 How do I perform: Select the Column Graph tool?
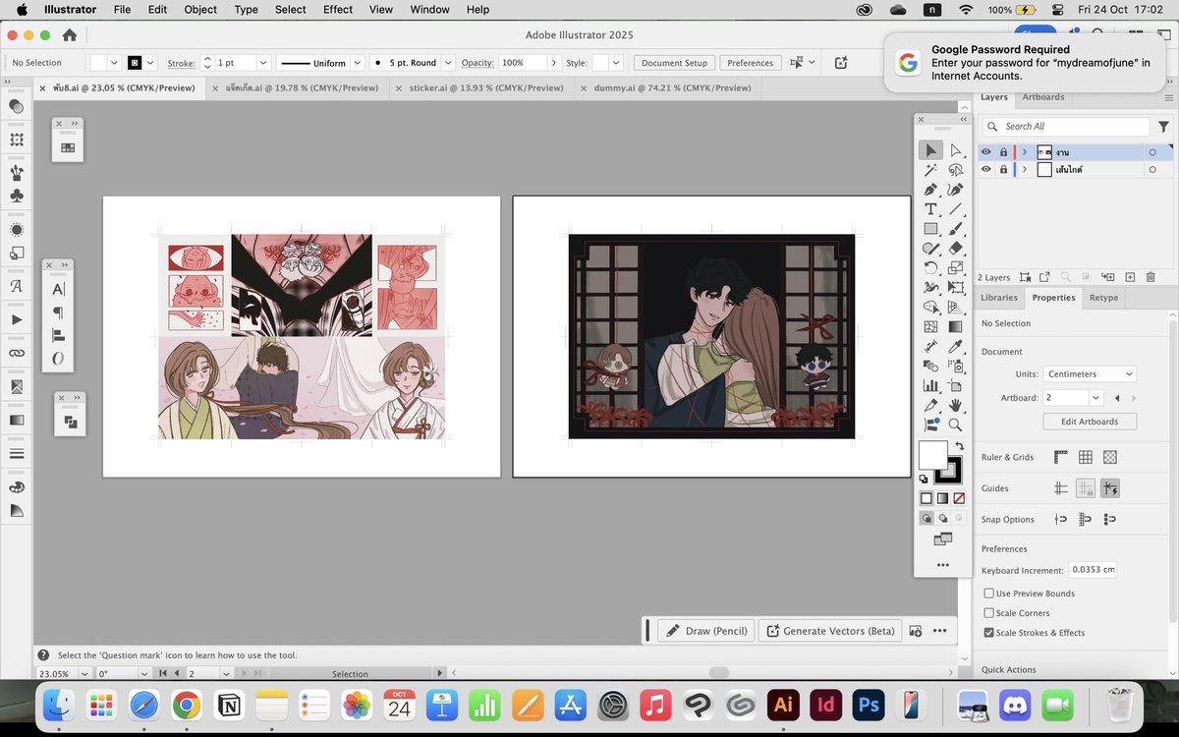pos(929,386)
